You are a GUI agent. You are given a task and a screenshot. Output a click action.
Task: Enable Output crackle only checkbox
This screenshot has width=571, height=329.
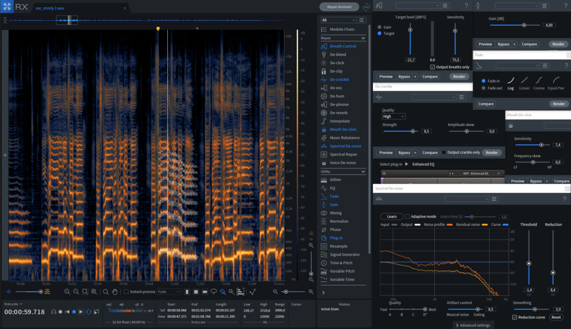pyautogui.click(x=443, y=152)
